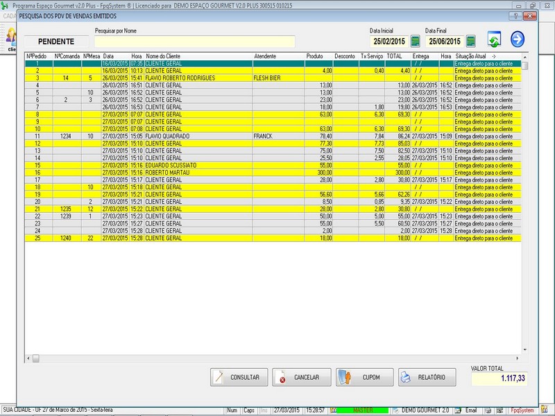555x416 pixels.
Task: Click horizontal scrollbar left arrow
Action: click(x=28, y=358)
